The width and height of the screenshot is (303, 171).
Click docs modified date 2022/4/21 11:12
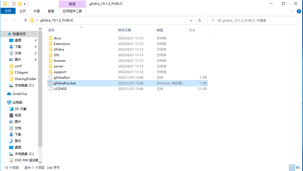(x=131, y=38)
